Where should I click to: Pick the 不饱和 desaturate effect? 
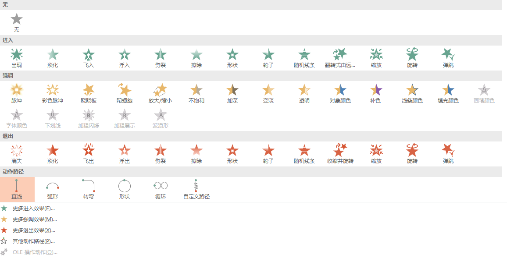pos(196,94)
